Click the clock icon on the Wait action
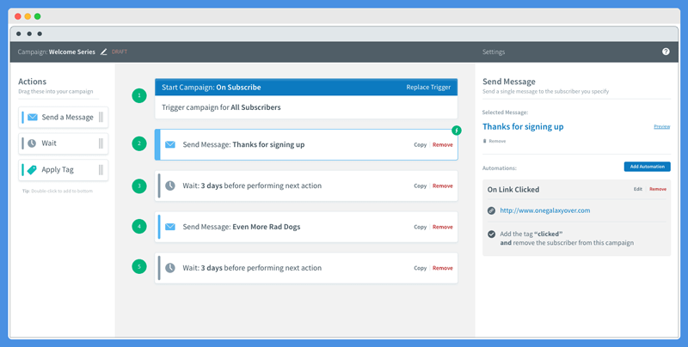 pos(32,143)
